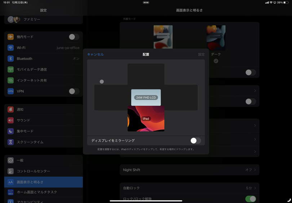The height and width of the screenshot is (203, 292).
Task: Open Wi-Fi settings row
Action: tap(43, 48)
